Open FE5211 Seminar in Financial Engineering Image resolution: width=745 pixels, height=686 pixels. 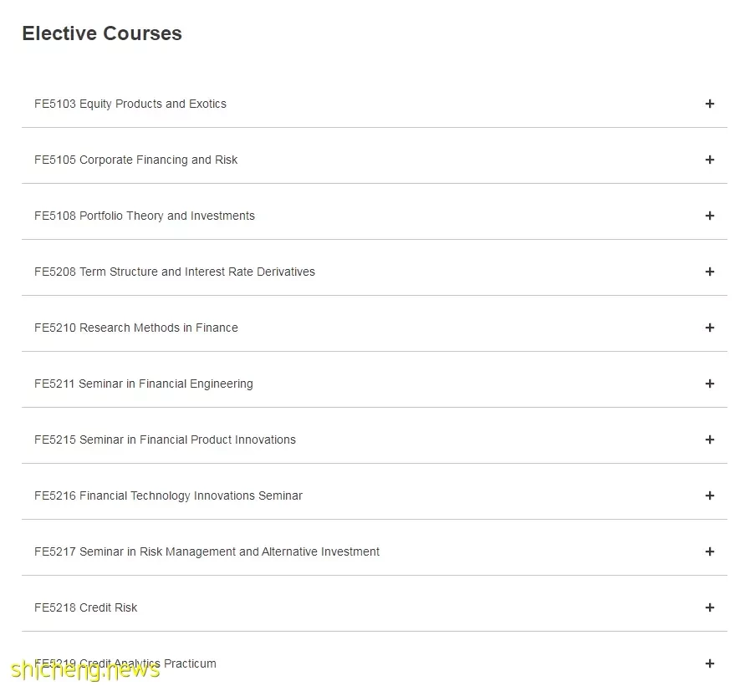(144, 384)
